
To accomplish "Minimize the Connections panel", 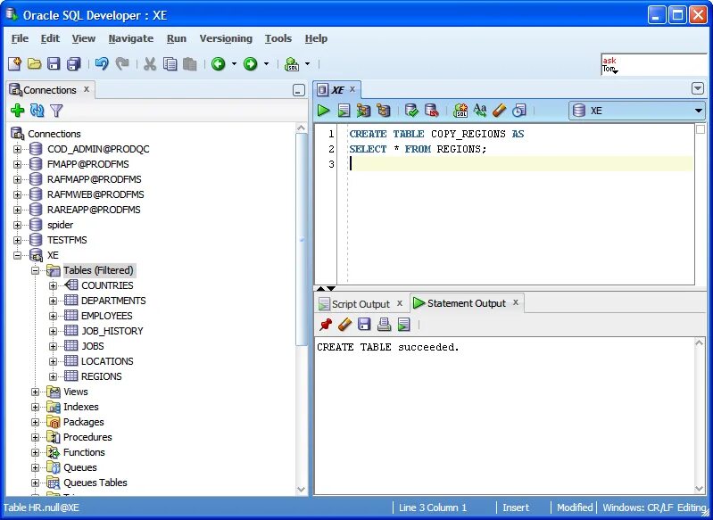I will tap(299, 90).
